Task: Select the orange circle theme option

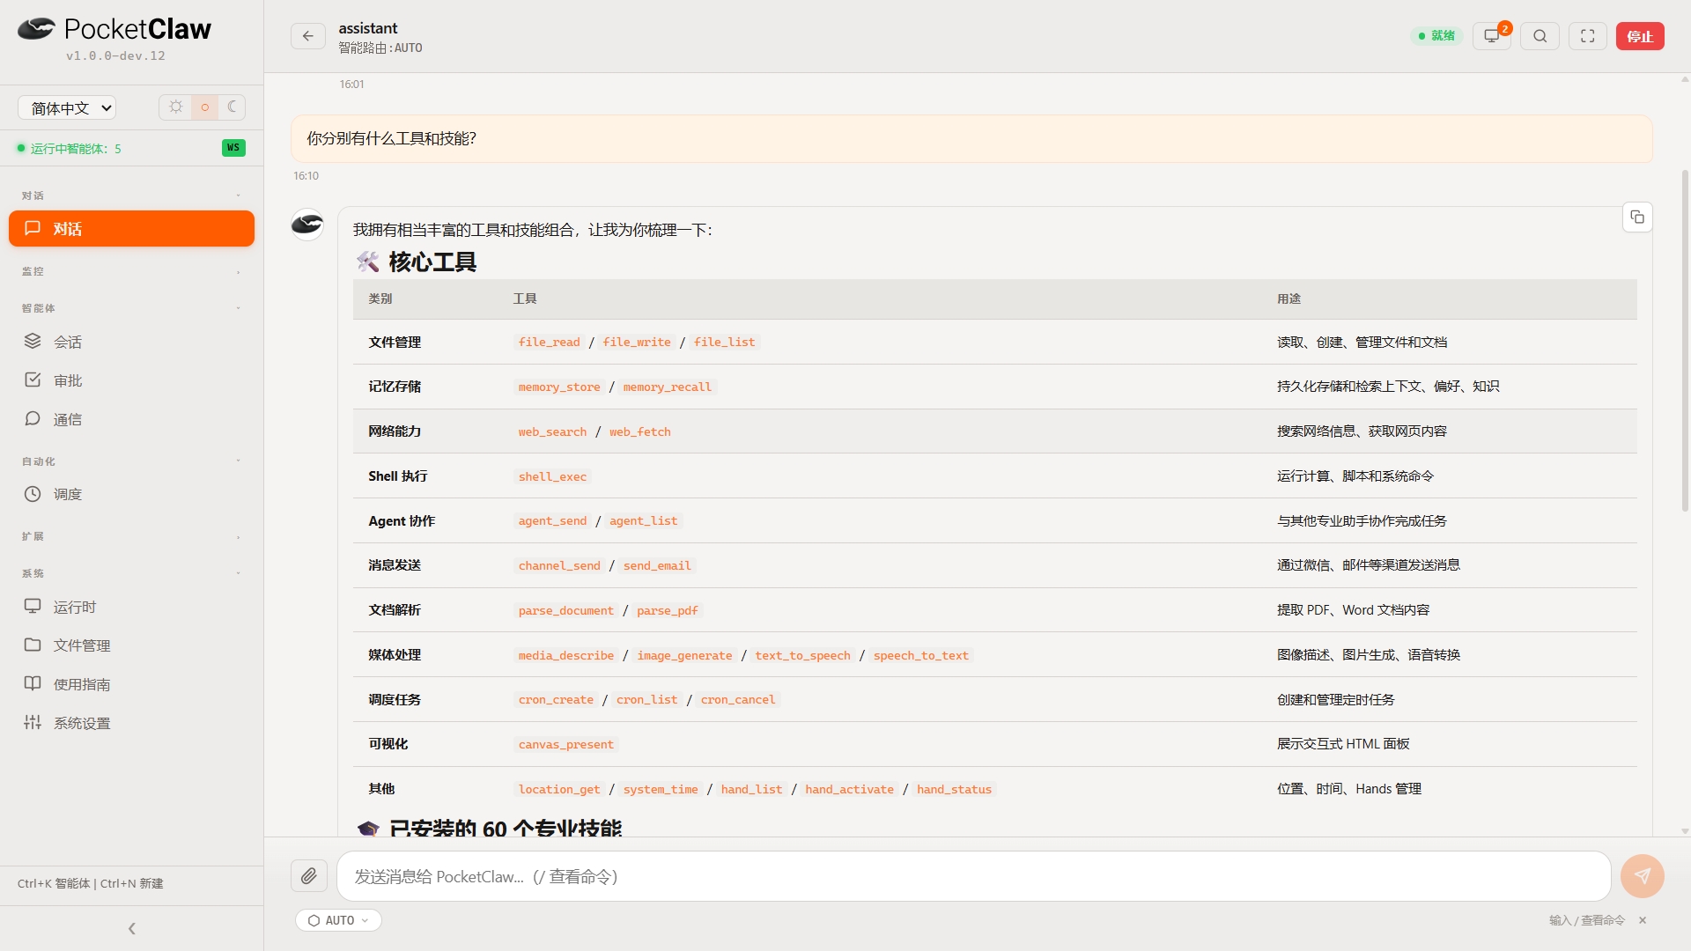Action: point(205,107)
